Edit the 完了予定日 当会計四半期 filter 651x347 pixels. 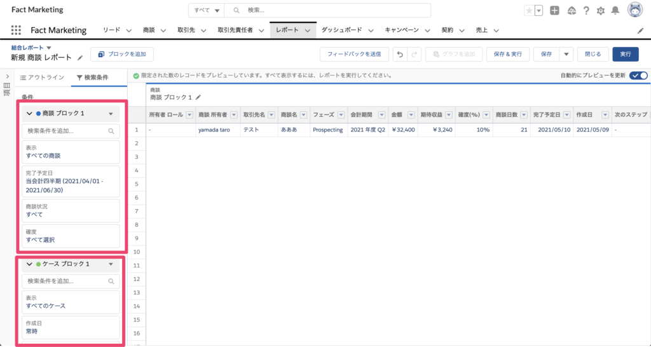click(71, 181)
